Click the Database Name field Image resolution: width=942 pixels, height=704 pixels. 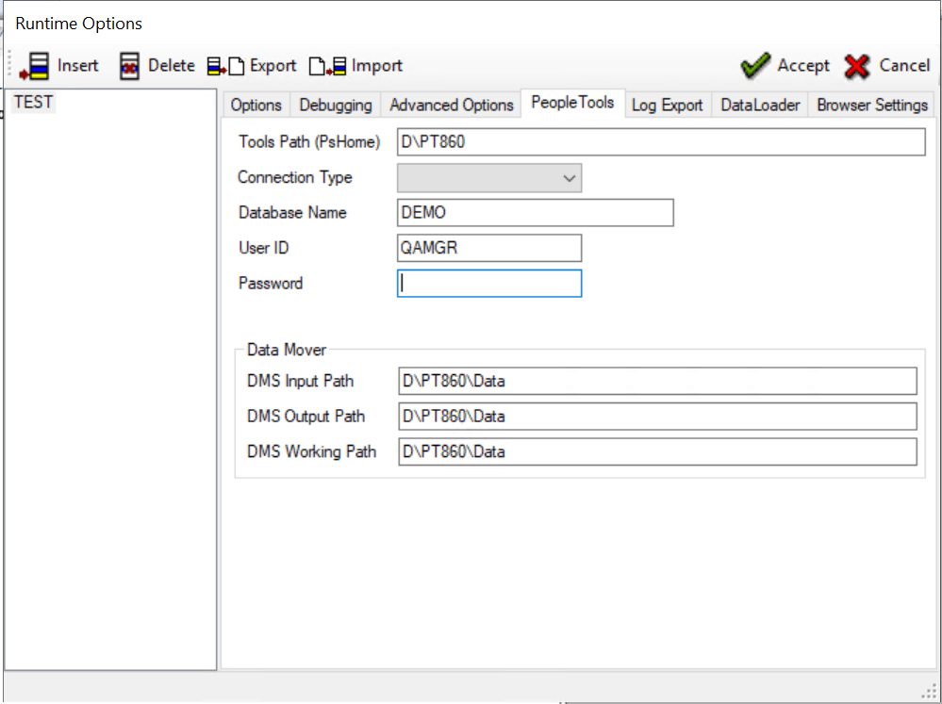coord(534,212)
